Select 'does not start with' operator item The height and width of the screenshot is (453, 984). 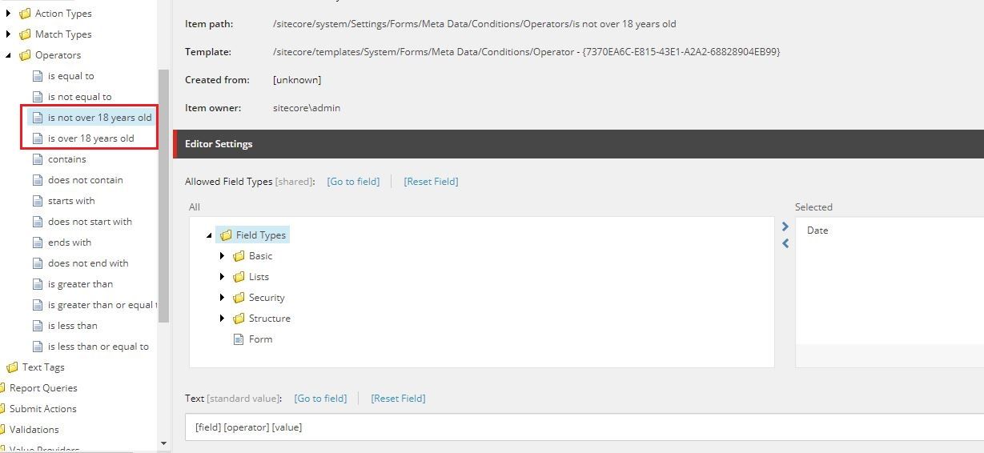(90, 222)
